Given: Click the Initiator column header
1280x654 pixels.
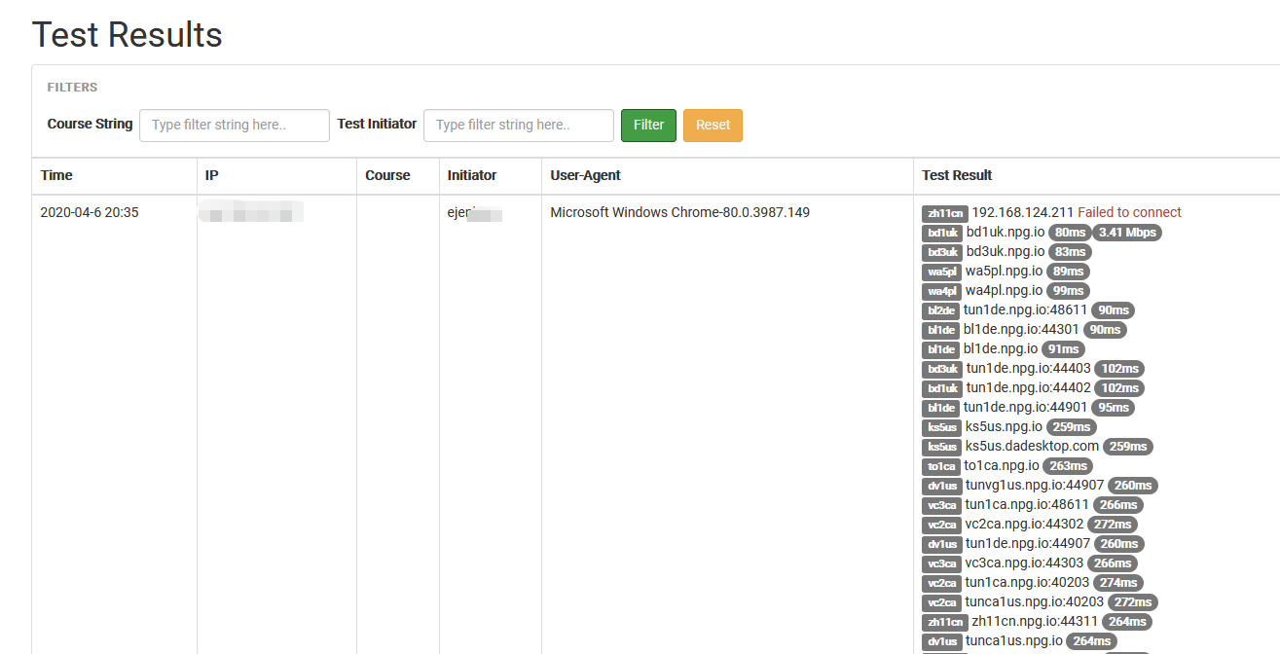Looking at the screenshot, I should point(471,175).
